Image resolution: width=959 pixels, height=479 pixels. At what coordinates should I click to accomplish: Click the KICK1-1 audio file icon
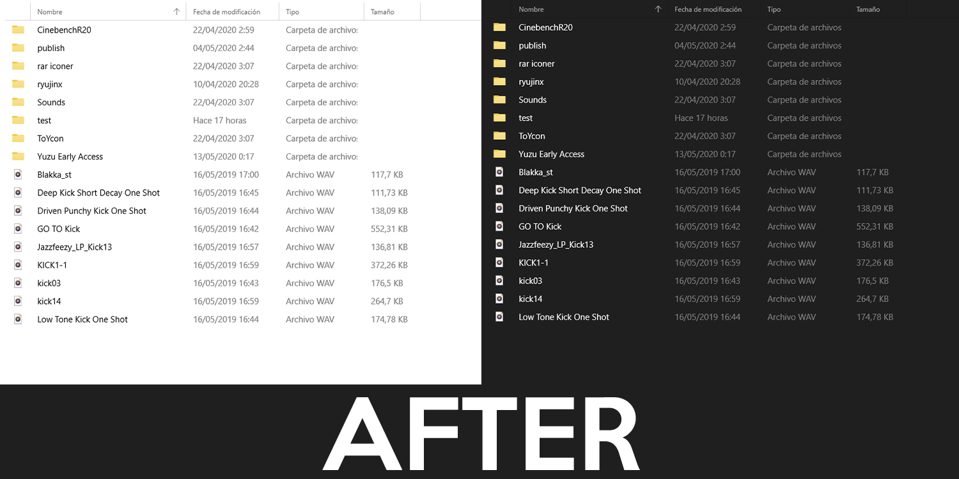[x=17, y=265]
